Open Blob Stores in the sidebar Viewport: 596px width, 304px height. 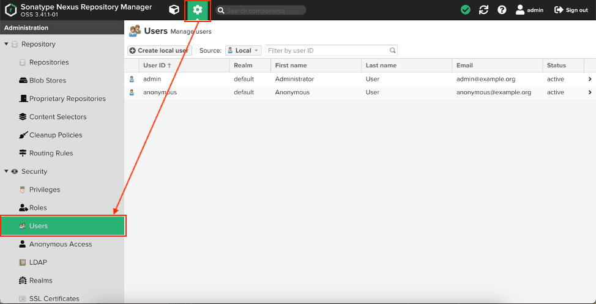[x=48, y=81]
